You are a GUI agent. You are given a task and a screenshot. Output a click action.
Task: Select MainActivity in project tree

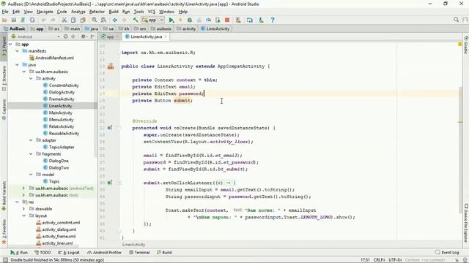click(61, 113)
